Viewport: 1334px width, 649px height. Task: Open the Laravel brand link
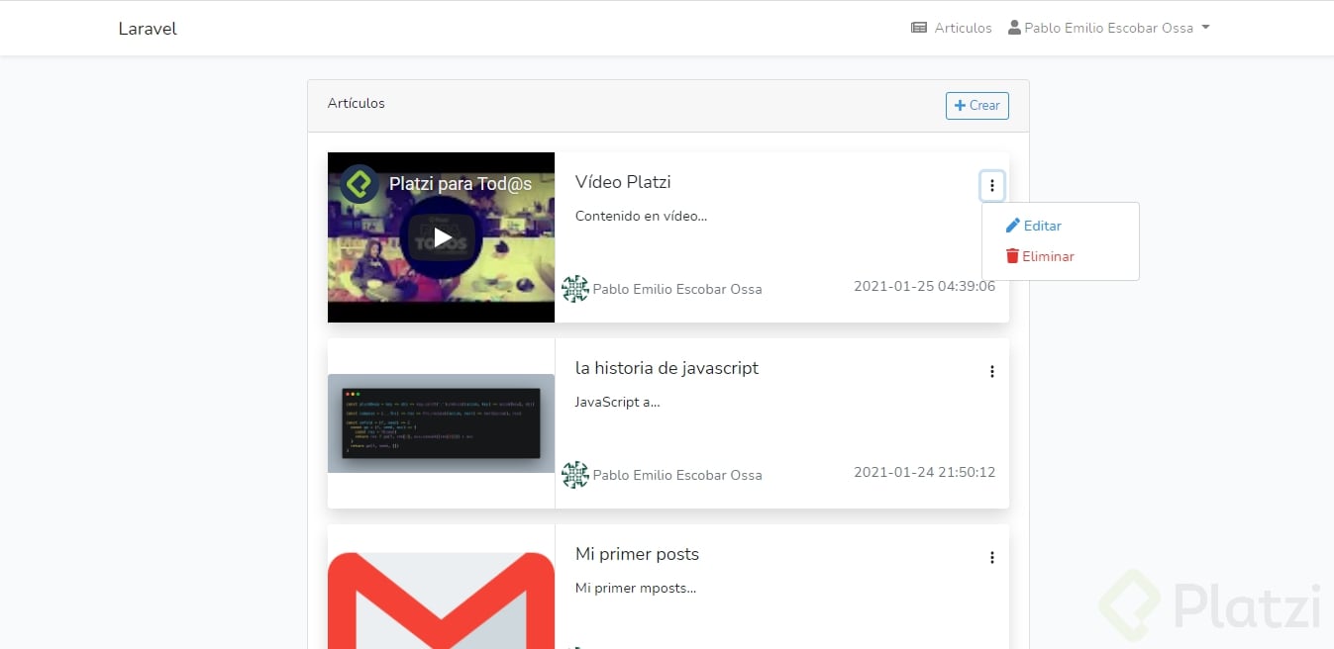[x=148, y=29]
